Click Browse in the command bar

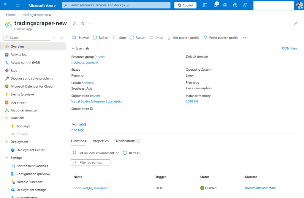point(81,38)
